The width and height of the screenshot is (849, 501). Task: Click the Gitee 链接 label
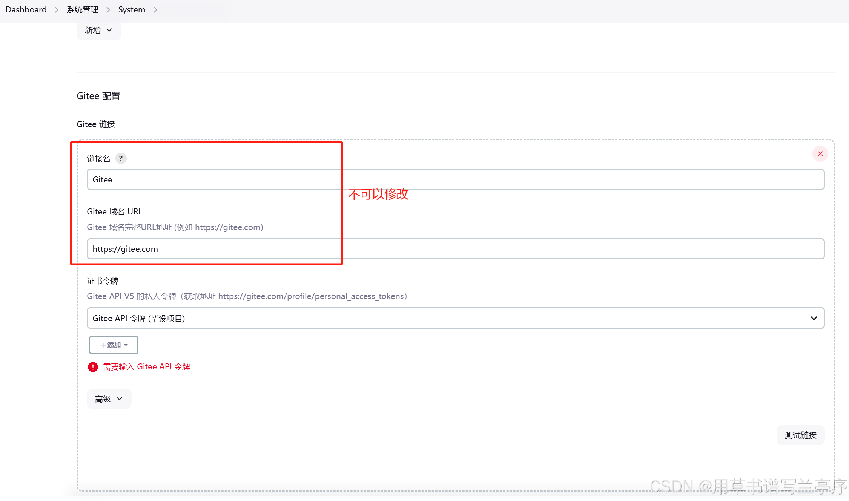(x=96, y=124)
